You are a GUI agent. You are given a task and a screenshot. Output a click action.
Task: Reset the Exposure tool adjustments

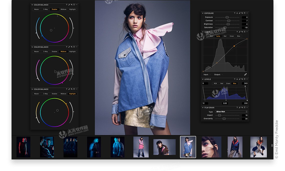242,13
